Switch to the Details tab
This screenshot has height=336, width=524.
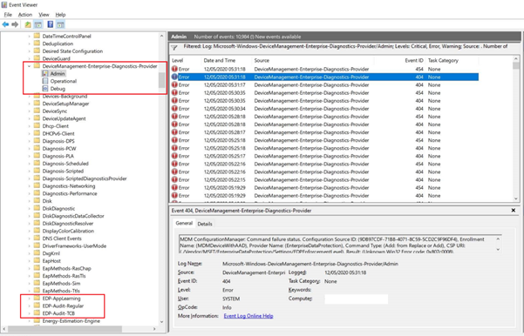[205, 224]
